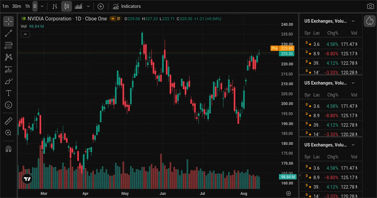
Task: Click the 200.00 price scale value
Action: pyautogui.click(x=287, y=104)
